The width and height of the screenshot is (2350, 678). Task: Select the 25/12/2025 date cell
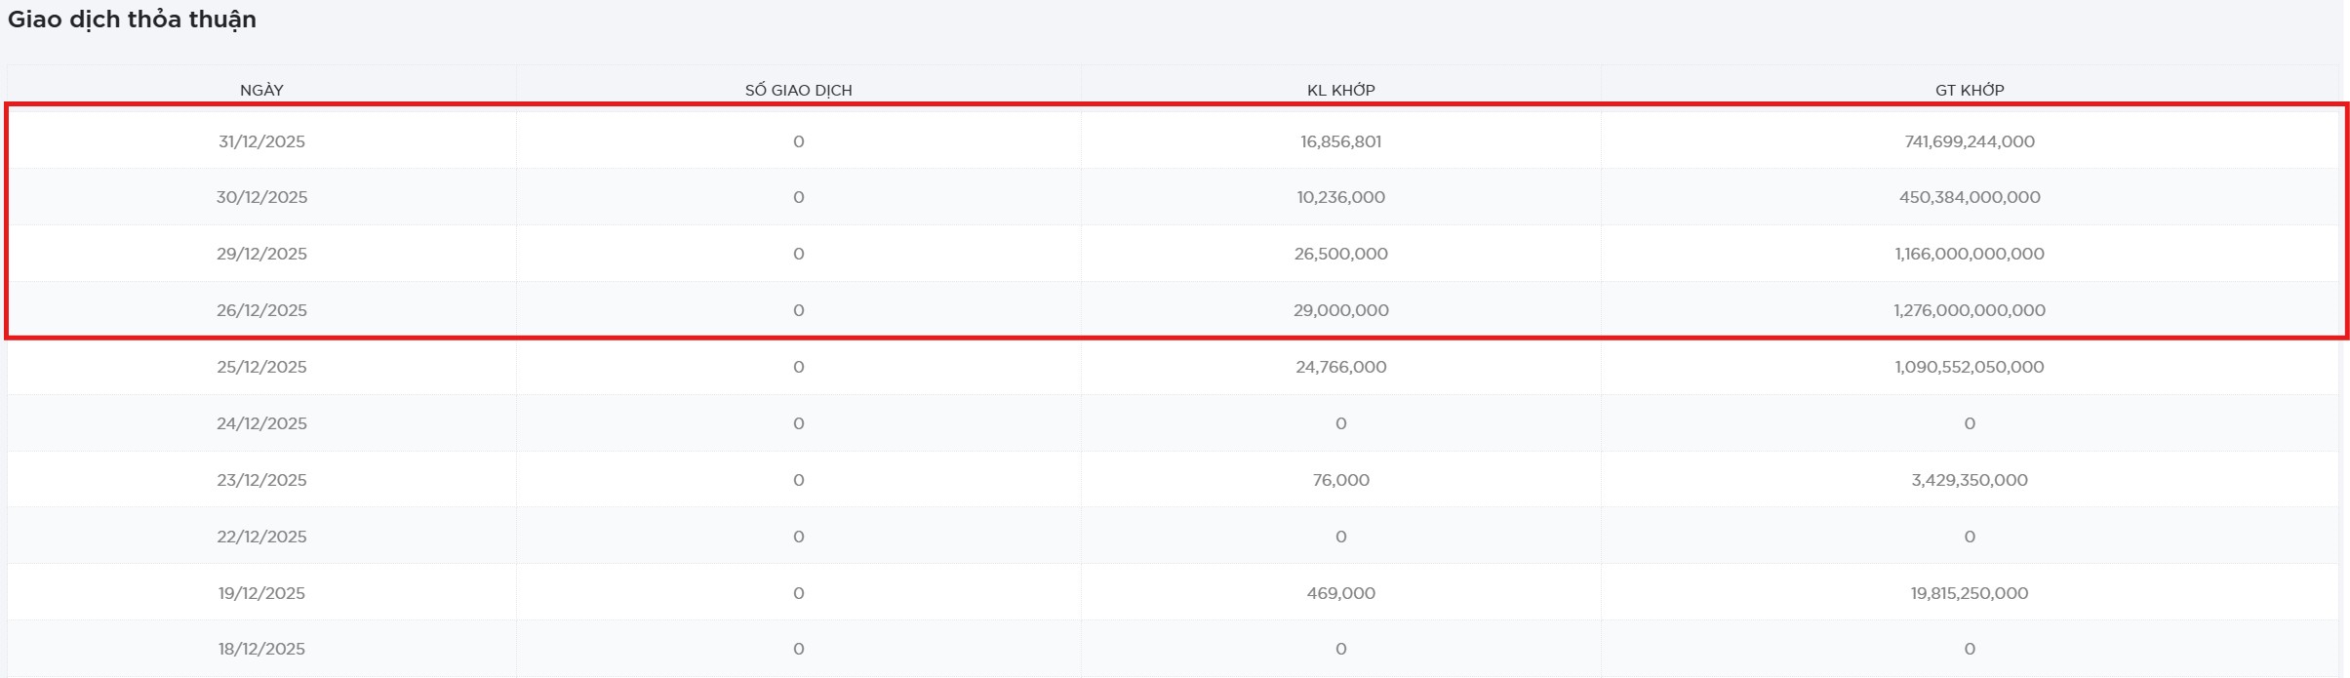point(261,367)
